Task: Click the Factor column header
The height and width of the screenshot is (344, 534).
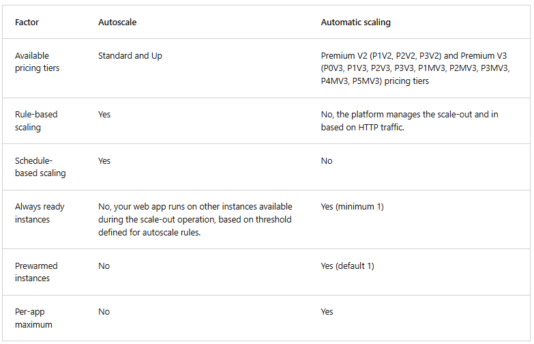Action: pyautogui.click(x=27, y=23)
